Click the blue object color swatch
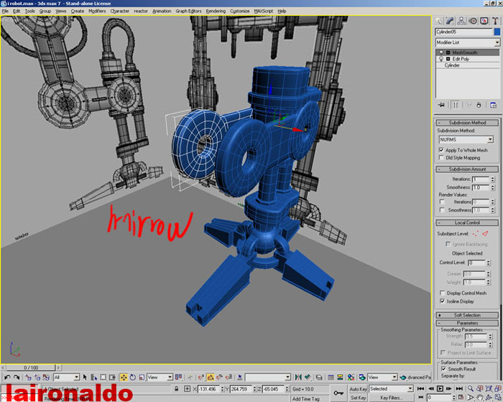 coord(497,32)
